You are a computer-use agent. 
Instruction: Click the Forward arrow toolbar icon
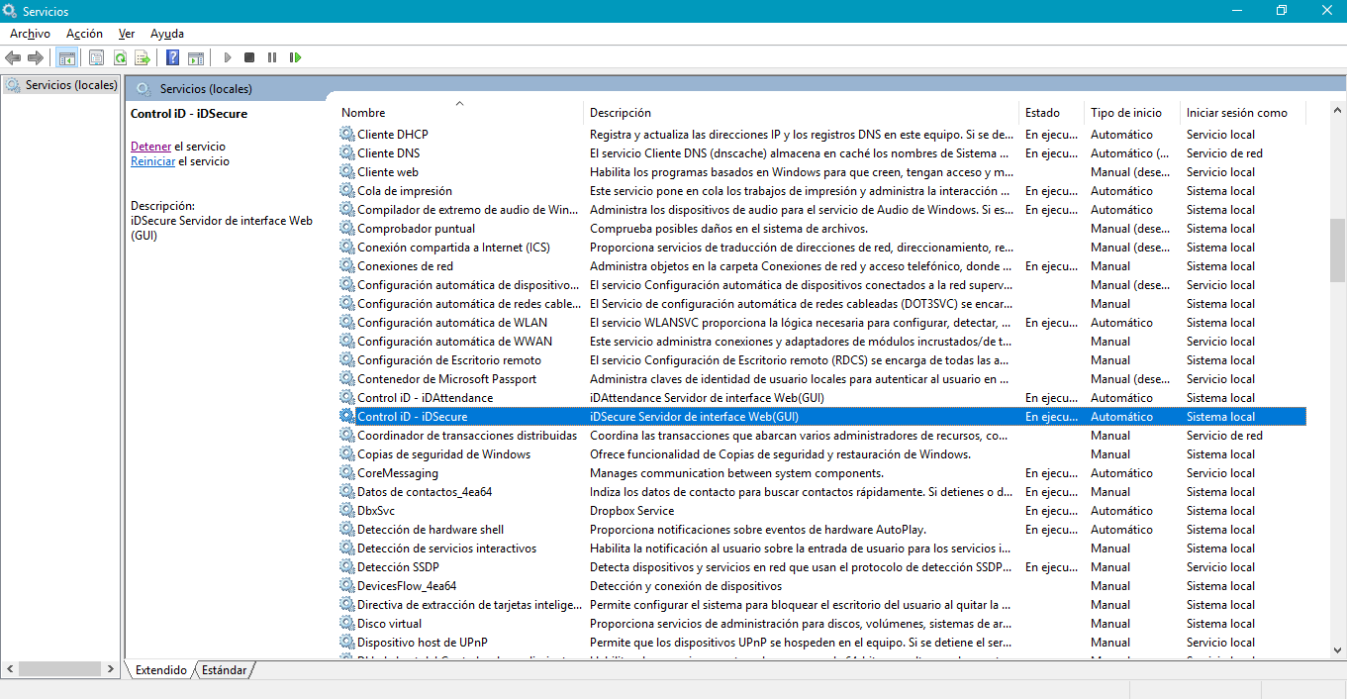[36, 57]
